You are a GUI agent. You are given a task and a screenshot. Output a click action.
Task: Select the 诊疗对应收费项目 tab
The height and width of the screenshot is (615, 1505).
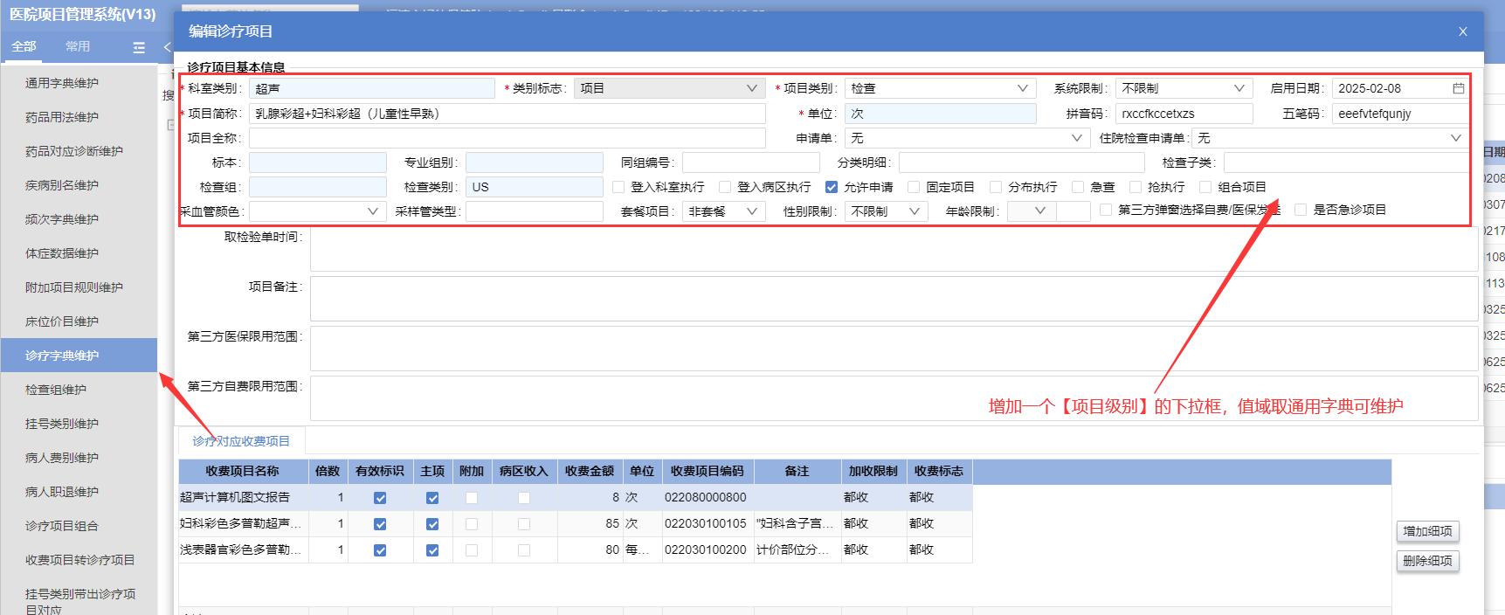click(x=241, y=441)
